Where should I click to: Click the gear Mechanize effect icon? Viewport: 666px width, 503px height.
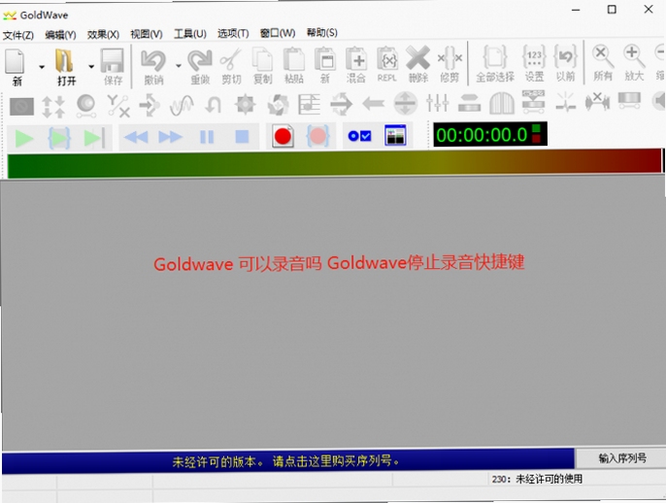[x=246, y=105]
